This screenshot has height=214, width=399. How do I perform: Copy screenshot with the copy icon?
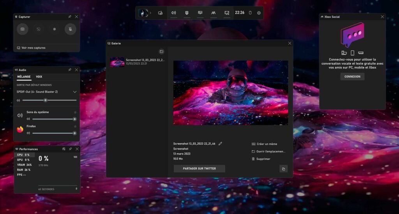[x=284, y=169]
